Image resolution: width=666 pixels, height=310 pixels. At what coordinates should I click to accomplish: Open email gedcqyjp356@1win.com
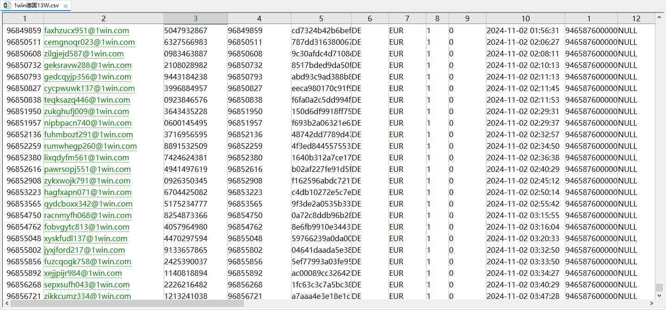click(87, 77)
